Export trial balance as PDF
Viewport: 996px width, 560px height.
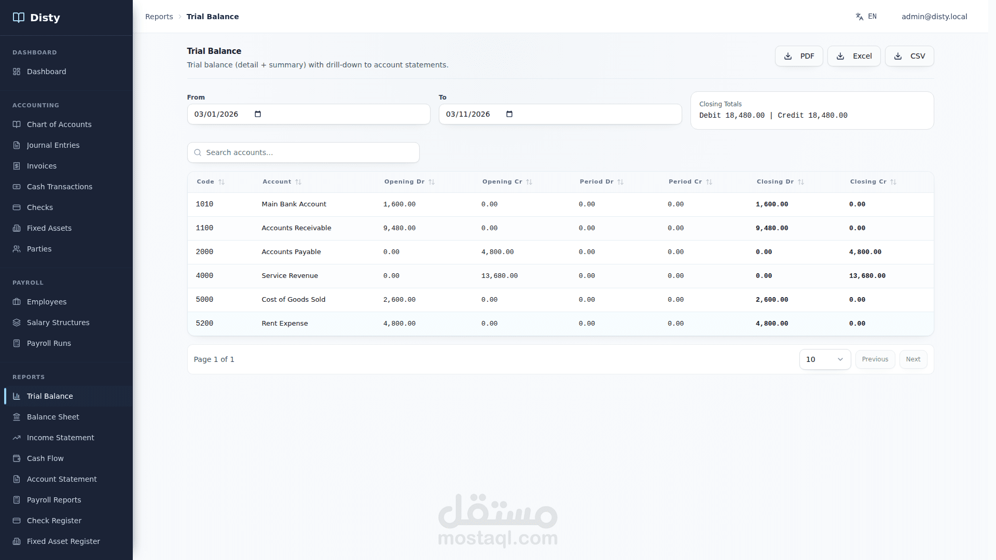[799, 56]
